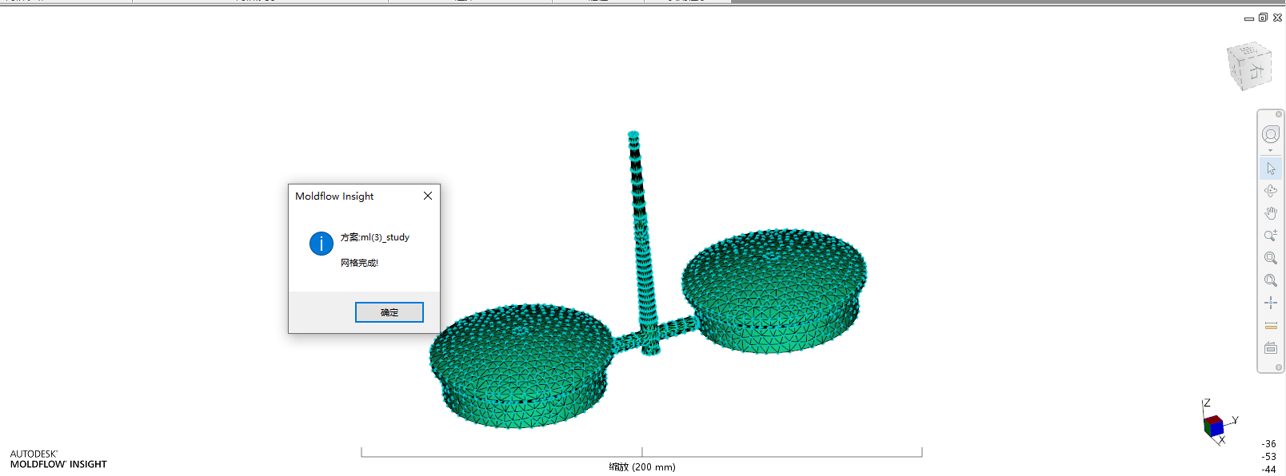This screenshot has height=476, width=1286.
Task: Click the Zoom window tool
Action: pyautogui.click(x=1271, y=258)
